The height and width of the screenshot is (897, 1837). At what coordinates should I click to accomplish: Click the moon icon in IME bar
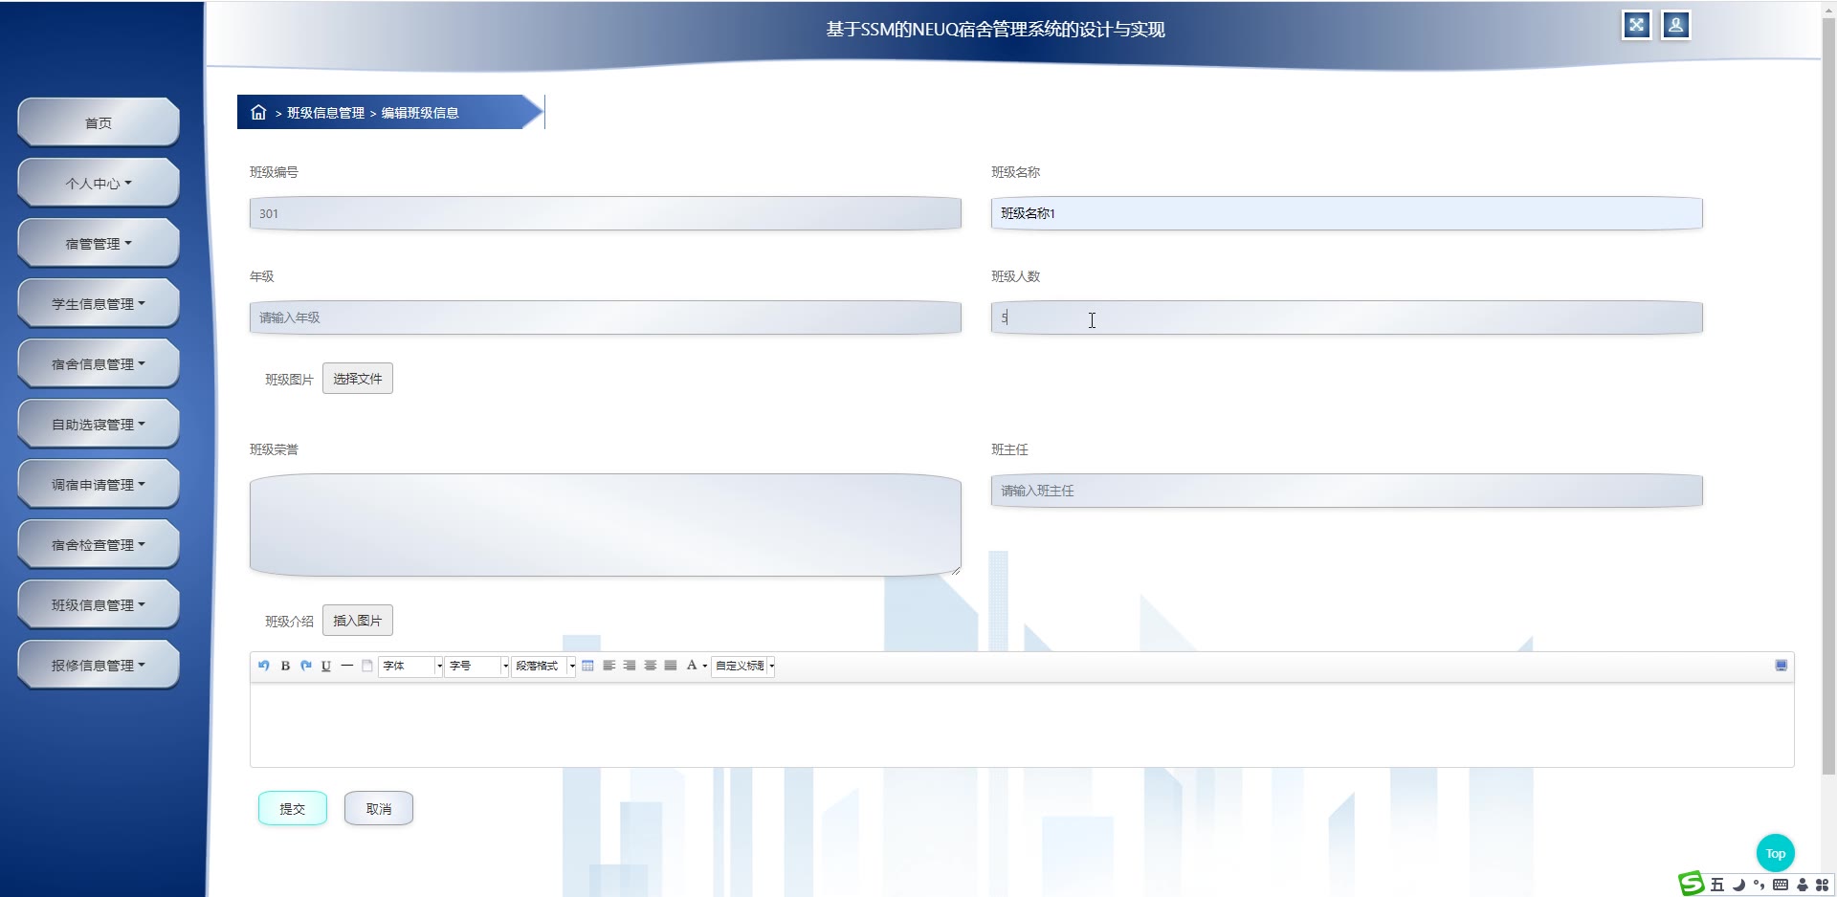pyautogui.click(x=1738, y=885)
